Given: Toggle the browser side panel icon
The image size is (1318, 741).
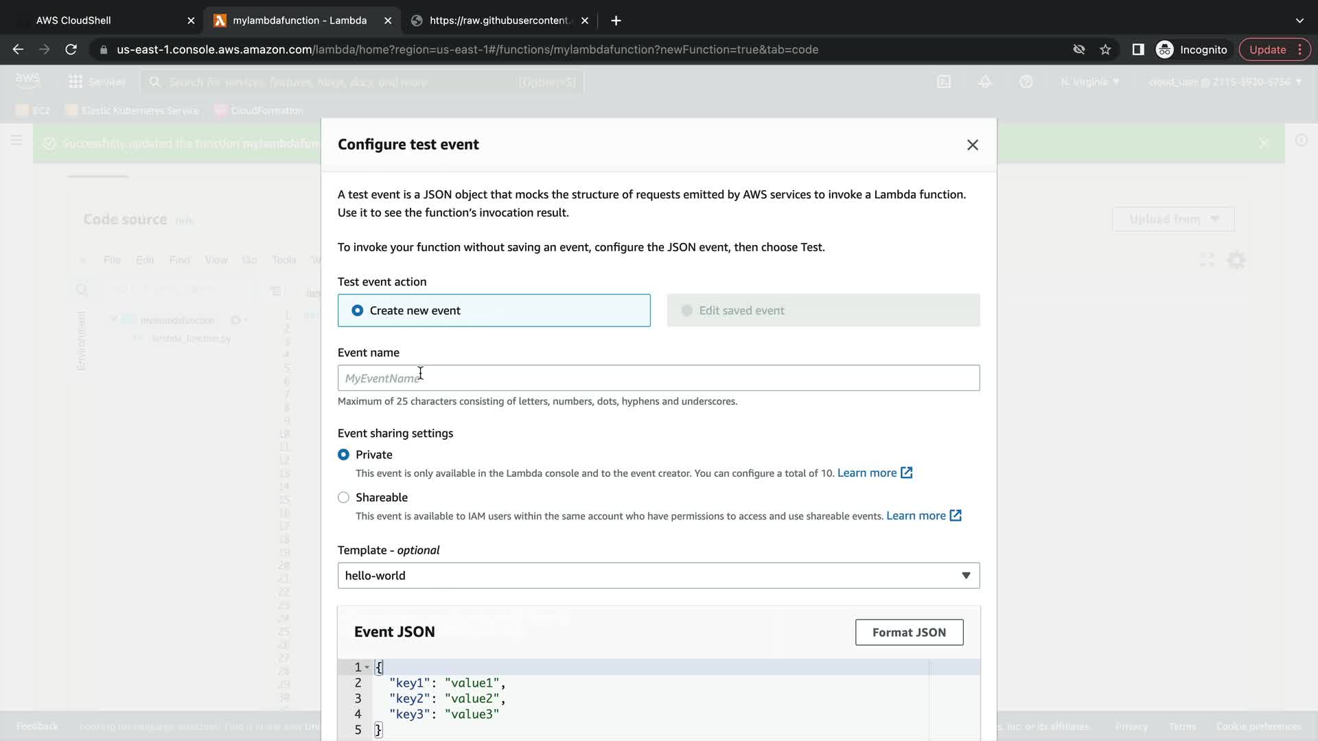Looking at the screenshot, I should [x=1137, y=49].
